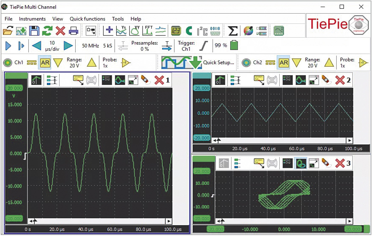Open the Instruments menu
This screenshot has width=372, height=236.
(x=32, y=19)
